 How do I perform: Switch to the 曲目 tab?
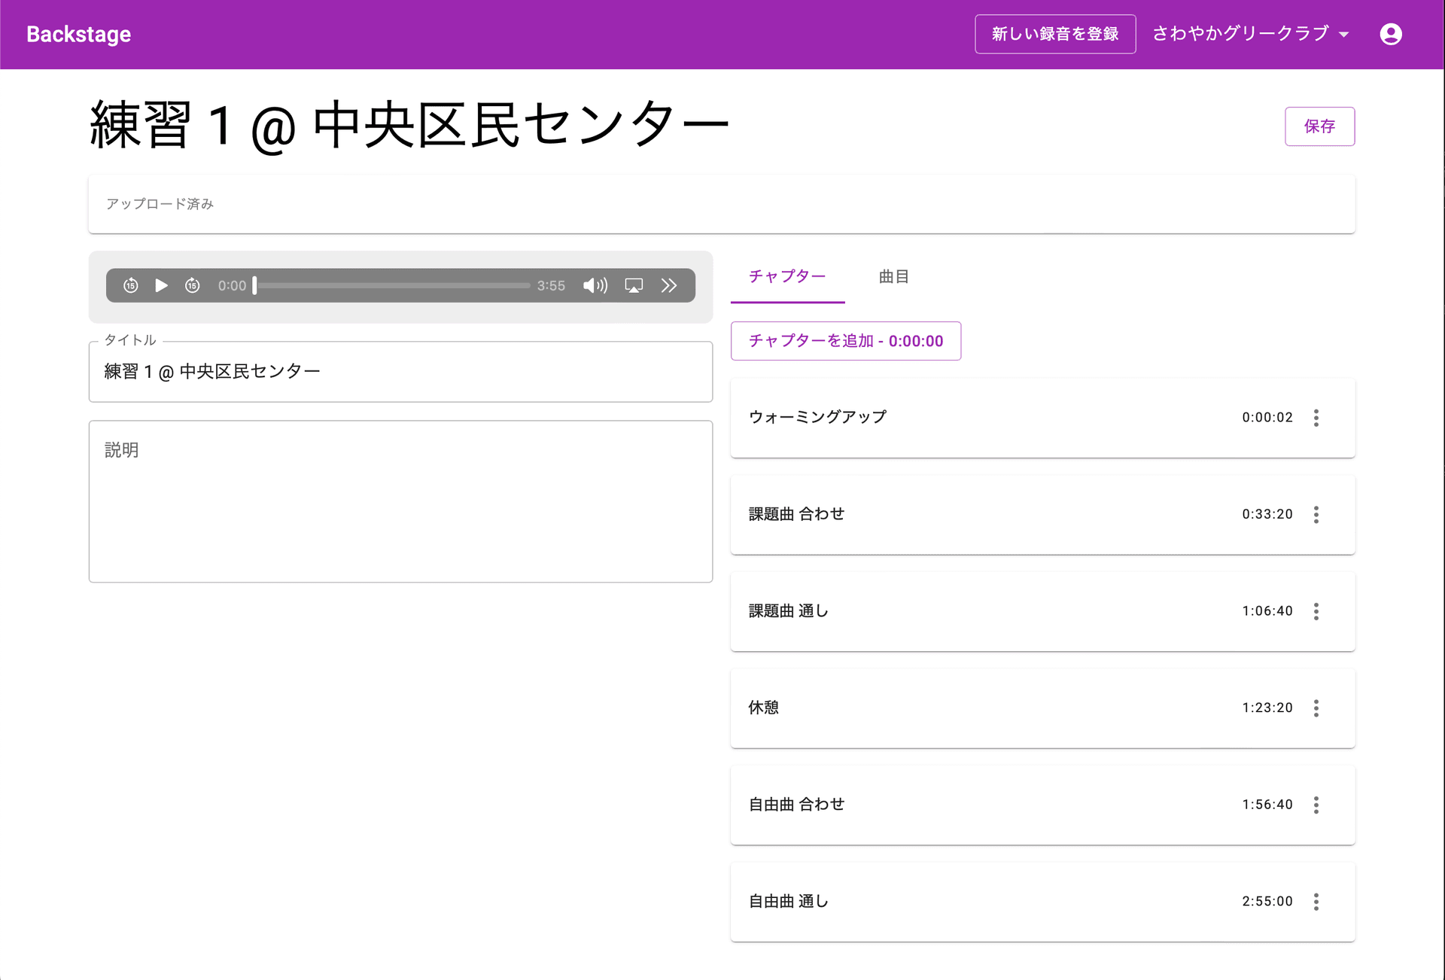[893, 276]
